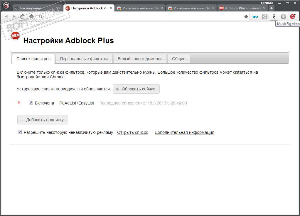
Task: Switch to the second Интернет-магазин Chrome tab
Action: click(x=191, y=8)
